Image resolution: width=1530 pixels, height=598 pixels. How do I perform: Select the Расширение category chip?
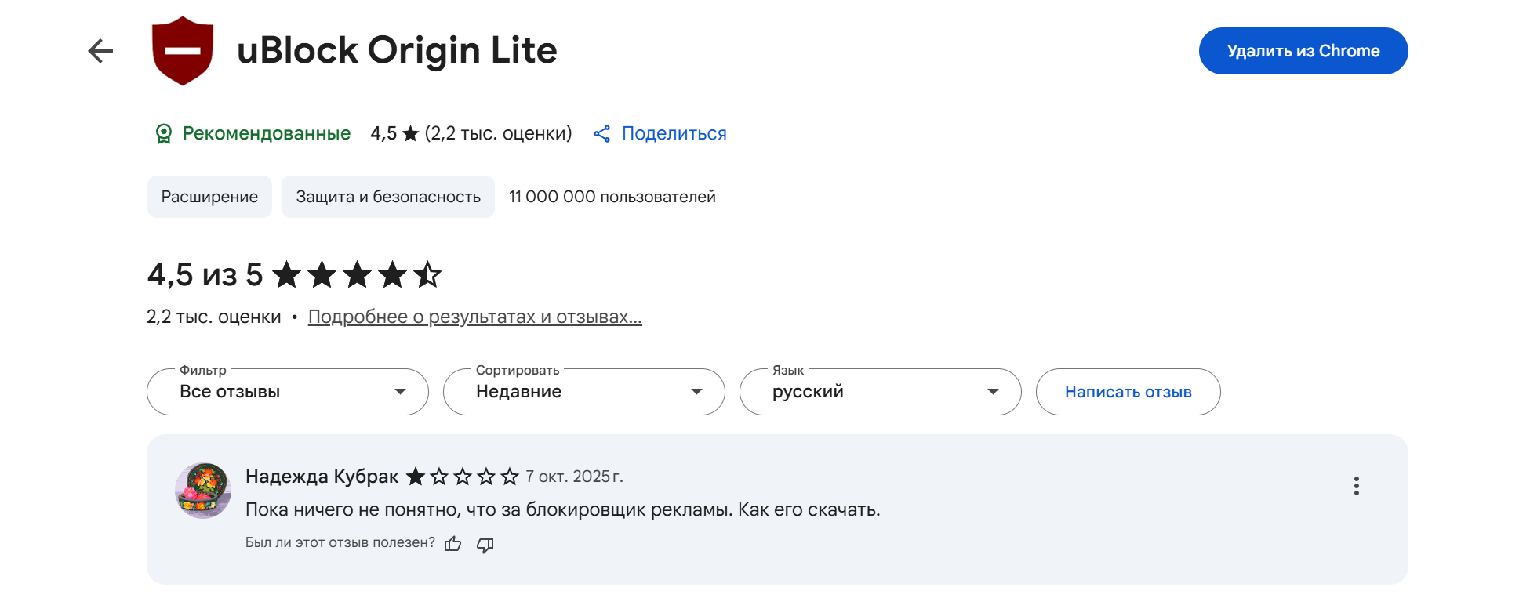209,197
